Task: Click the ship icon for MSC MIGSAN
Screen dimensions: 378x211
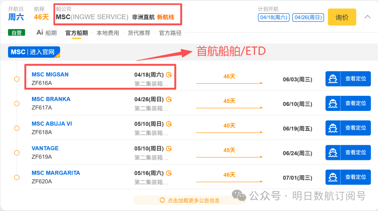Action: tap(333, 79)
